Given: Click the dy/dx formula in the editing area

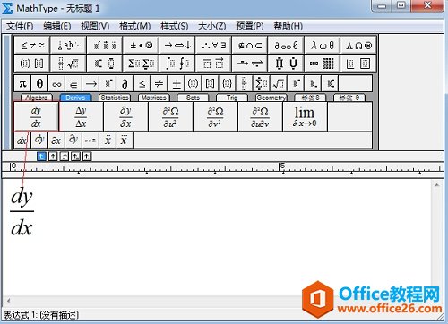Looking at the screenshot, I should click(22, 211).
